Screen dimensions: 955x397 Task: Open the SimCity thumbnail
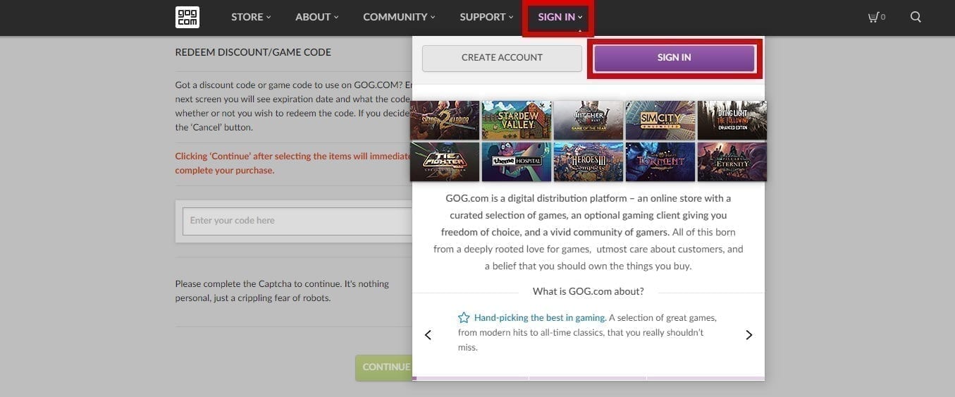660,120
